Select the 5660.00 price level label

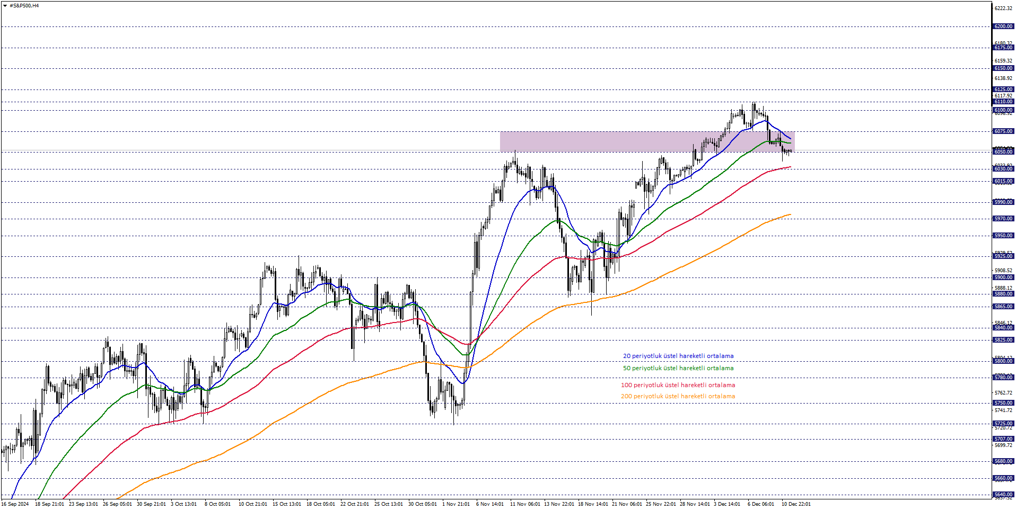click(x=1003, y=478)
